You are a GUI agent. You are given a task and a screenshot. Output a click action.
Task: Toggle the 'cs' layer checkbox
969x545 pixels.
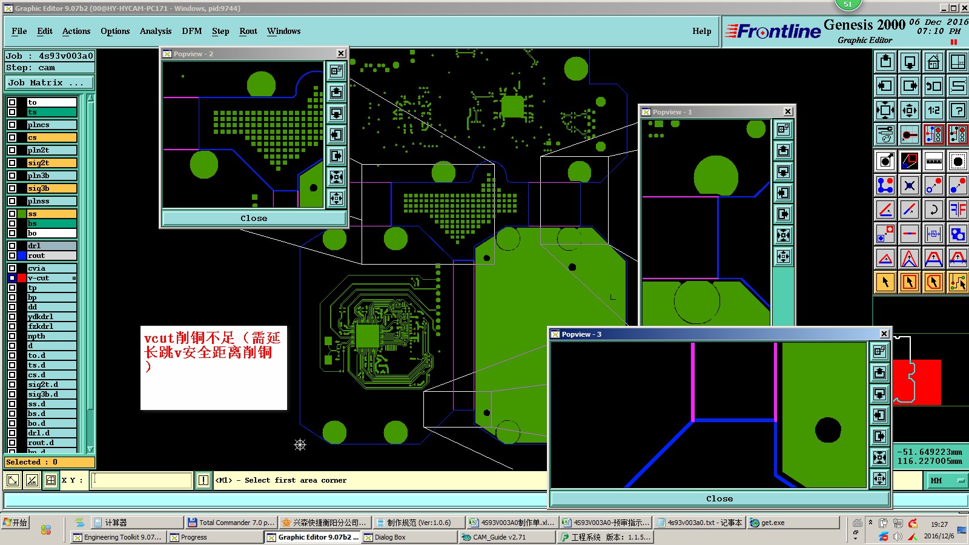point(12,137)
